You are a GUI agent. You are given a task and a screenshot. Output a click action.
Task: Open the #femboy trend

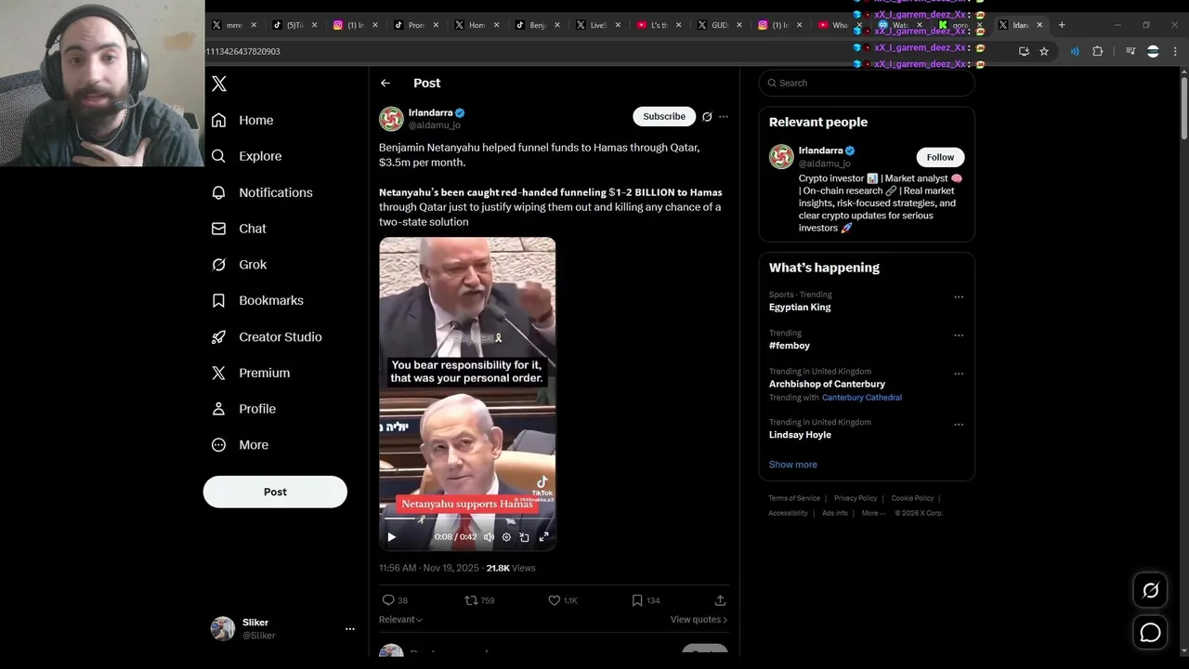(x=790, y=346)
